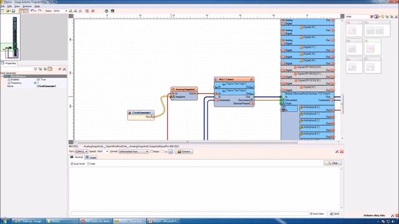Click the terminal send text input field

[190, 214]
